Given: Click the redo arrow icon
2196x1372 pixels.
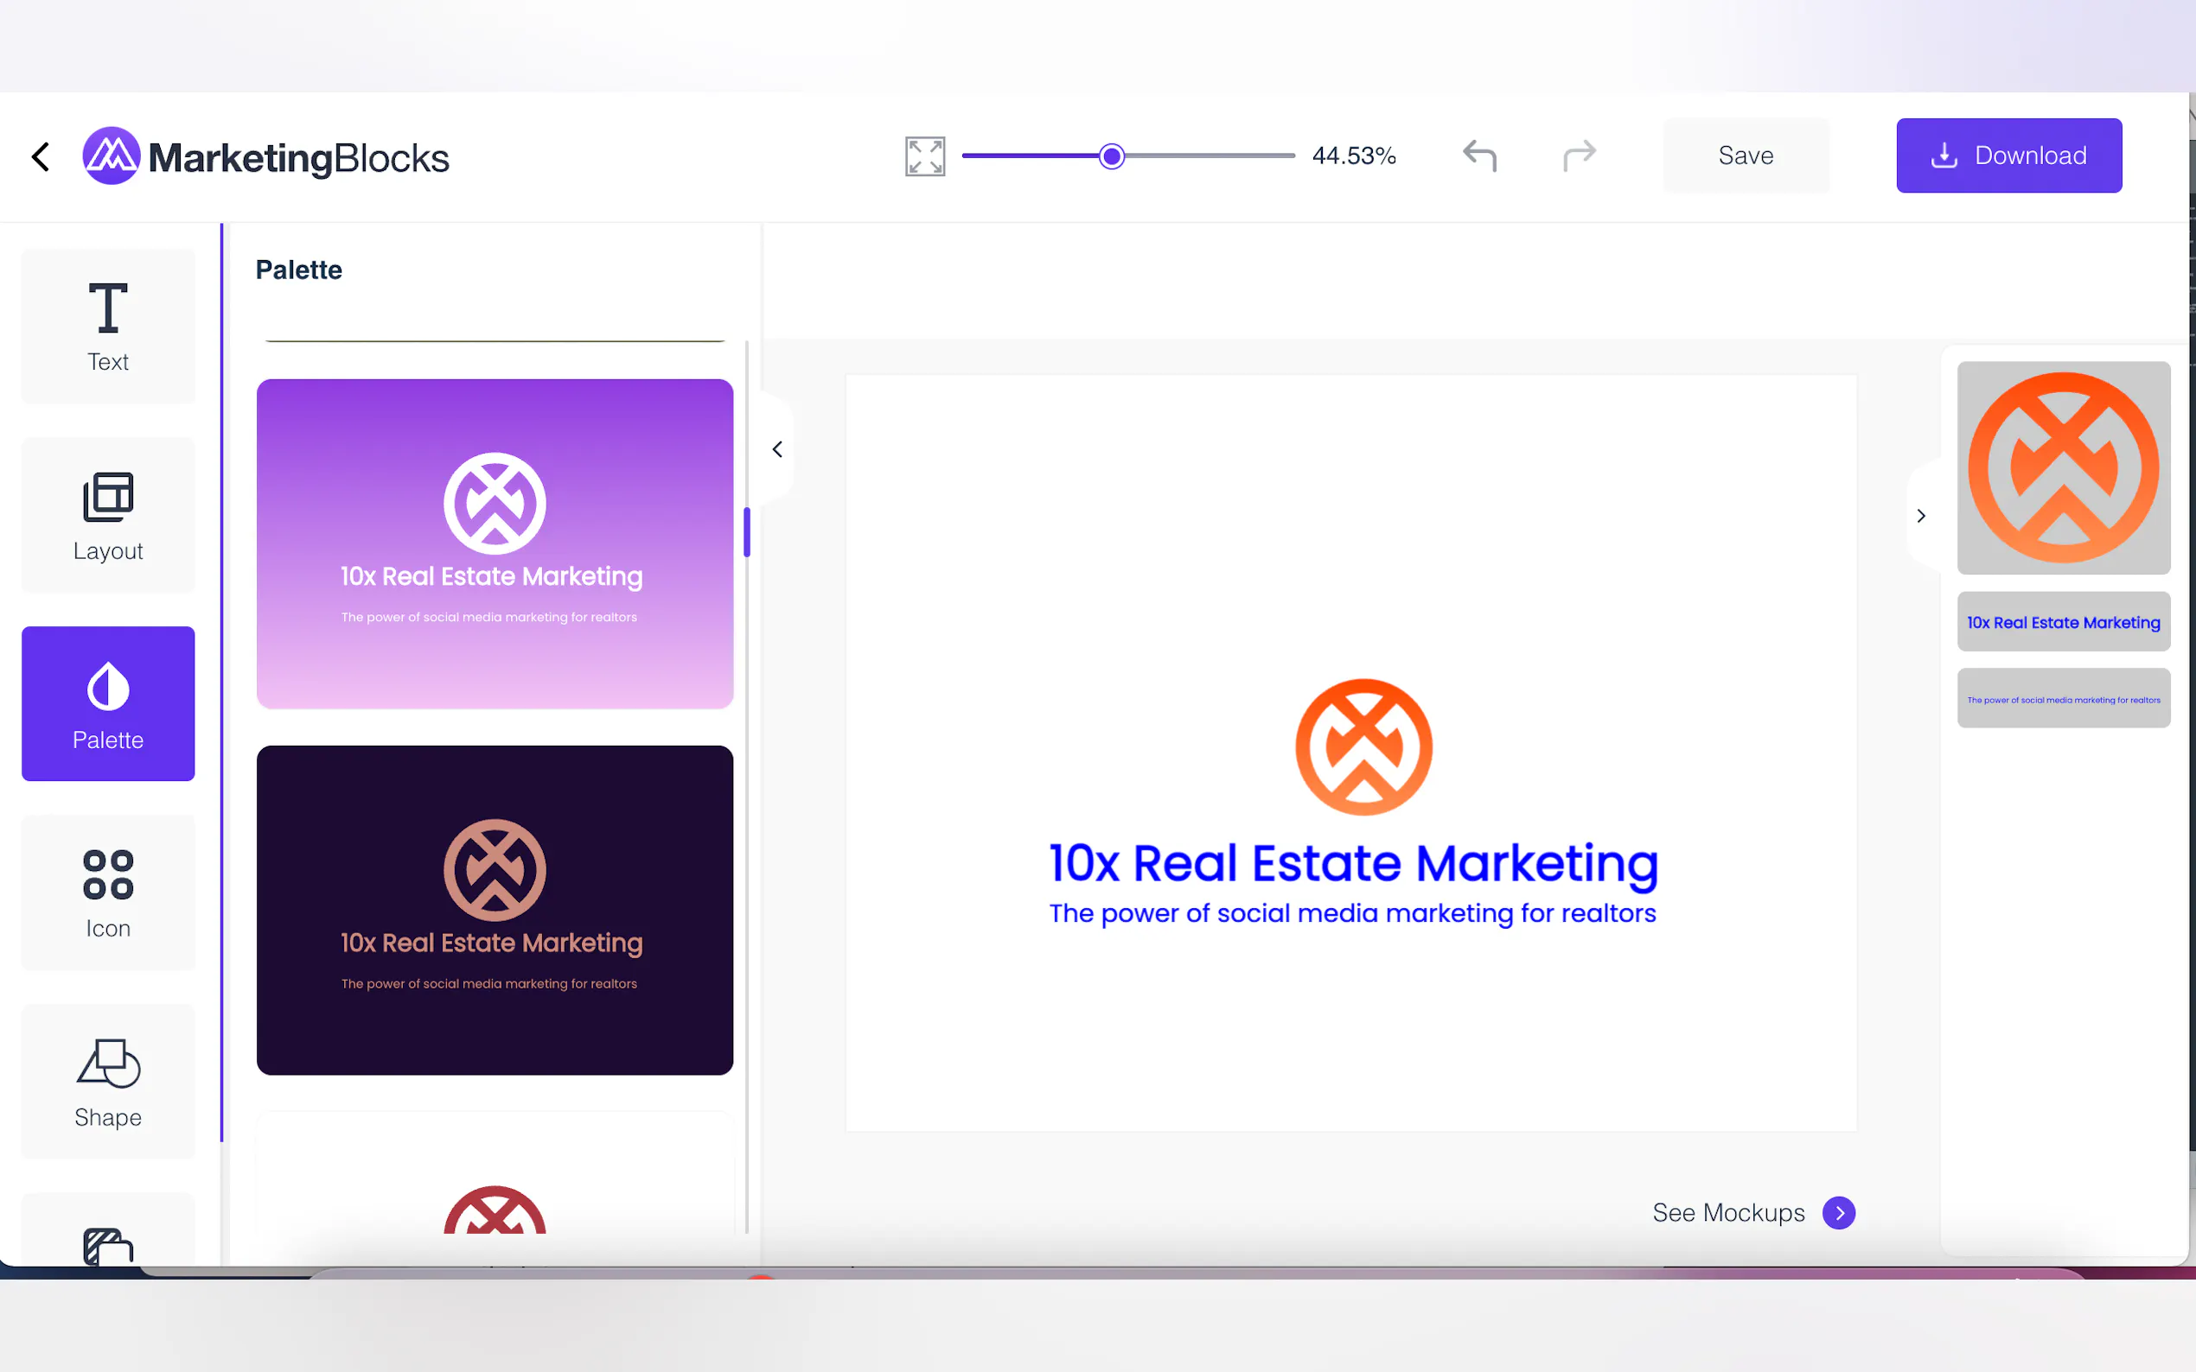Looking at the screenshot, I should point(1579,156).
